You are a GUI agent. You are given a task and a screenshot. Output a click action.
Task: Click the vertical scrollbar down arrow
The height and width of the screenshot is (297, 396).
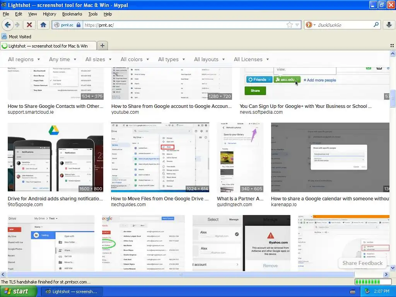(393, 268)
